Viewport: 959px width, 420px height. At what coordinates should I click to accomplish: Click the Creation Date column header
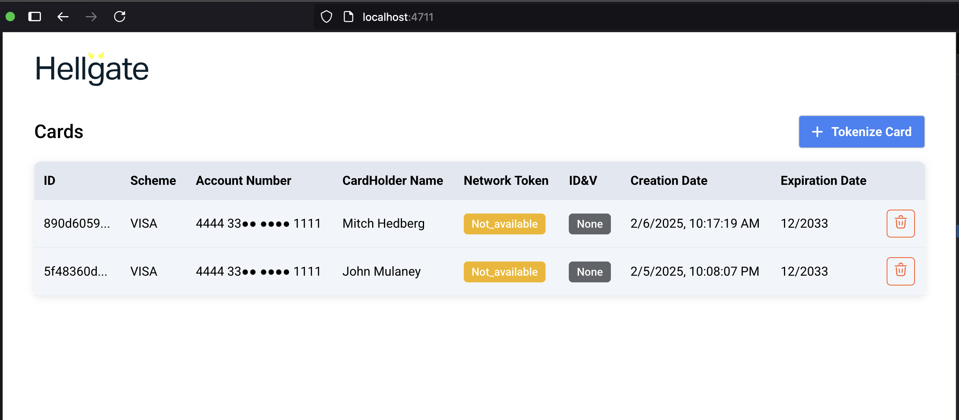[669, 181]
